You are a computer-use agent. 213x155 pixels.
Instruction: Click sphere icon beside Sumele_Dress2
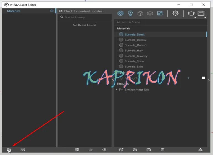coord(121,40)
